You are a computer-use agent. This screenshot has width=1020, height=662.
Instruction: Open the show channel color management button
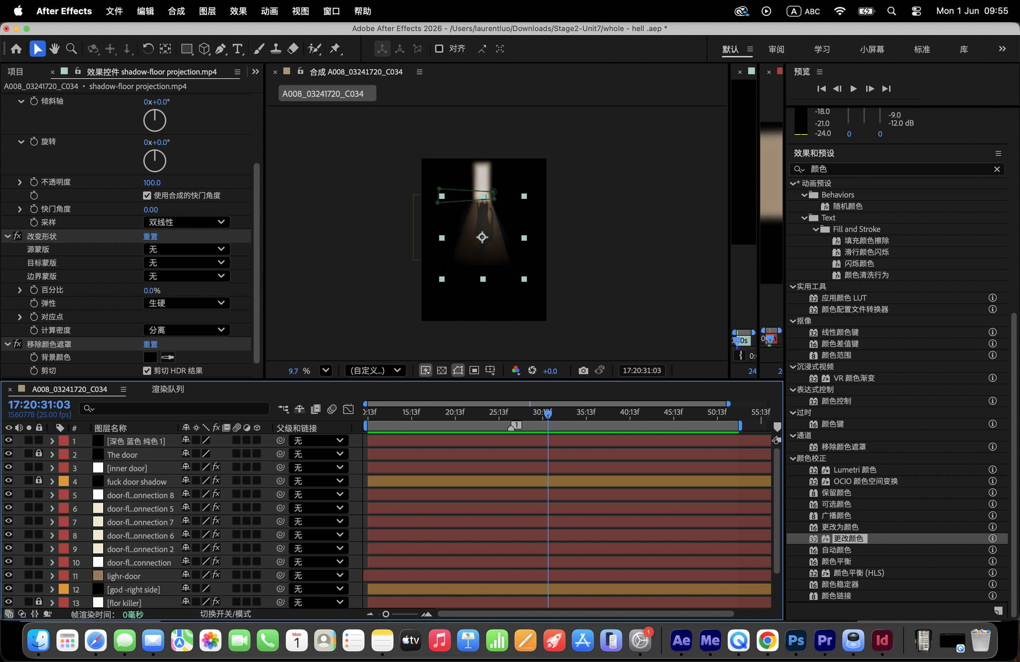tap(516, 371)
